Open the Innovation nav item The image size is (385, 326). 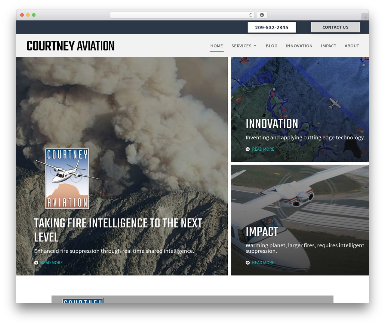[x=299, y=46]
